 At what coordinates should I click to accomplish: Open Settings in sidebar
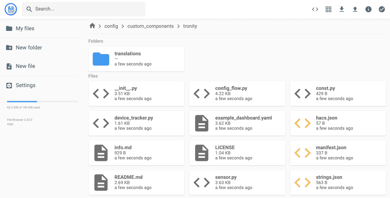(x=25, y=85)
